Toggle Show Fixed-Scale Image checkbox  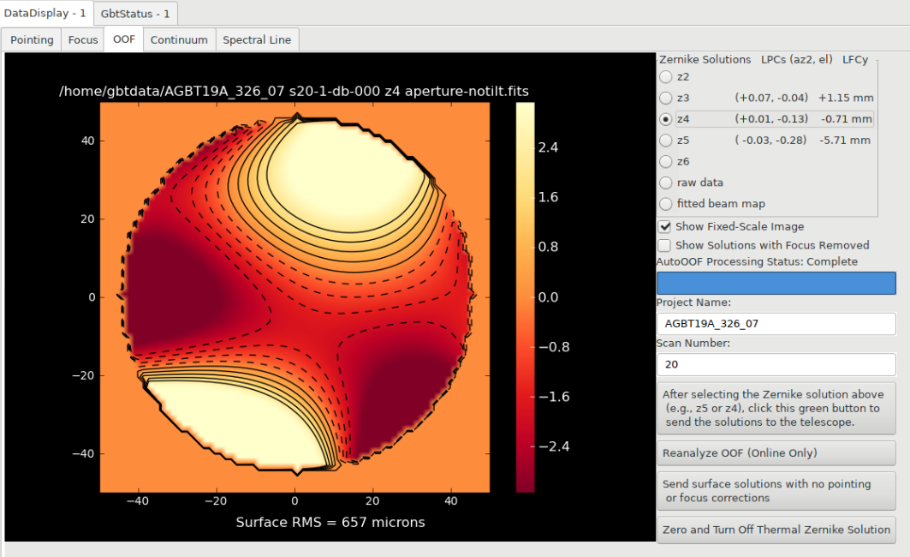pyautogui.click(x=664, y=226)
